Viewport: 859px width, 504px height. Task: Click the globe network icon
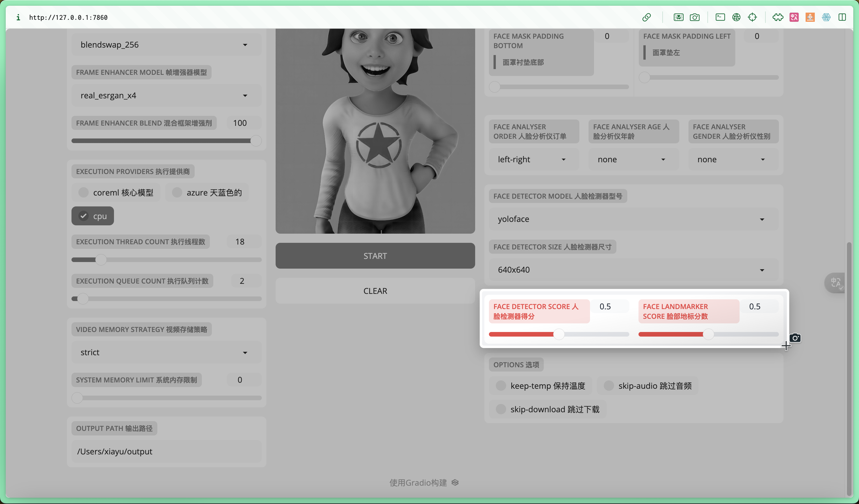pyautogui.click(x=736, y=17)
